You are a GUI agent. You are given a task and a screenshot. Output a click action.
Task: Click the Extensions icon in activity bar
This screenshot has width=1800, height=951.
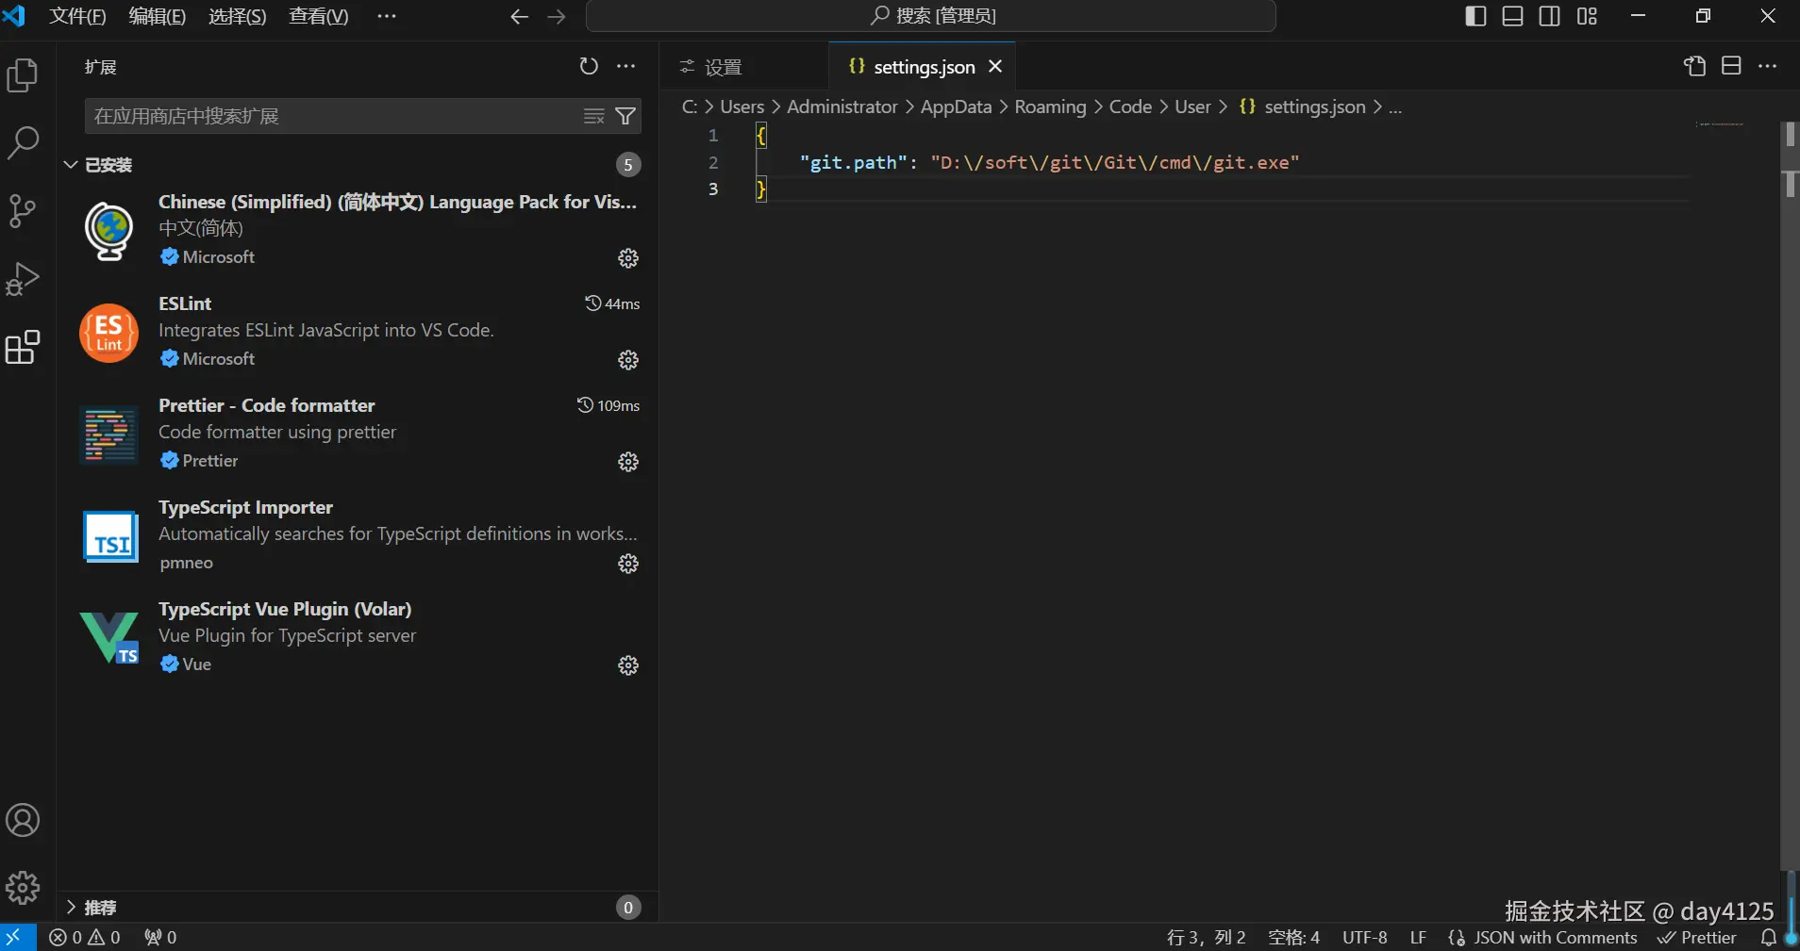pyautogui.click(x=23, y=348)
